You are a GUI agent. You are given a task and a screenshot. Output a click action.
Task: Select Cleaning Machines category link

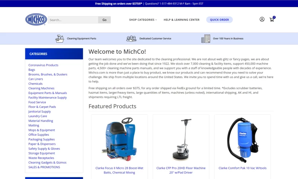tap(41, 88)
